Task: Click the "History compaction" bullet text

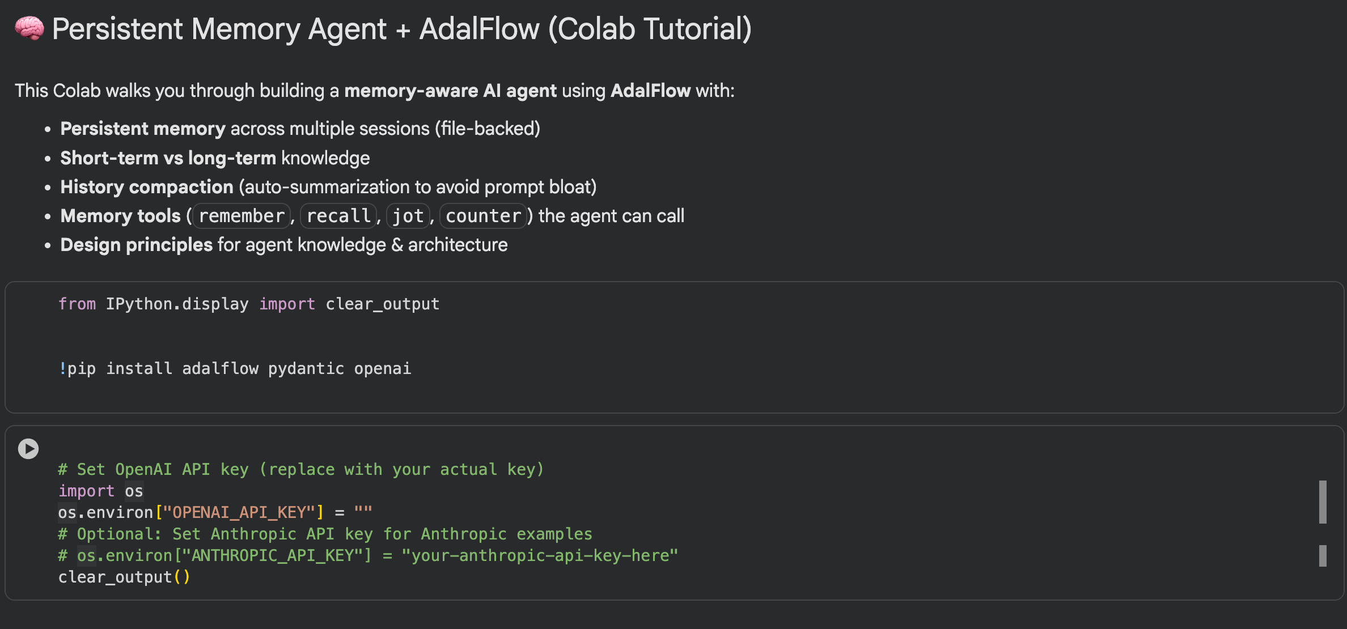Action: [147, 187]
